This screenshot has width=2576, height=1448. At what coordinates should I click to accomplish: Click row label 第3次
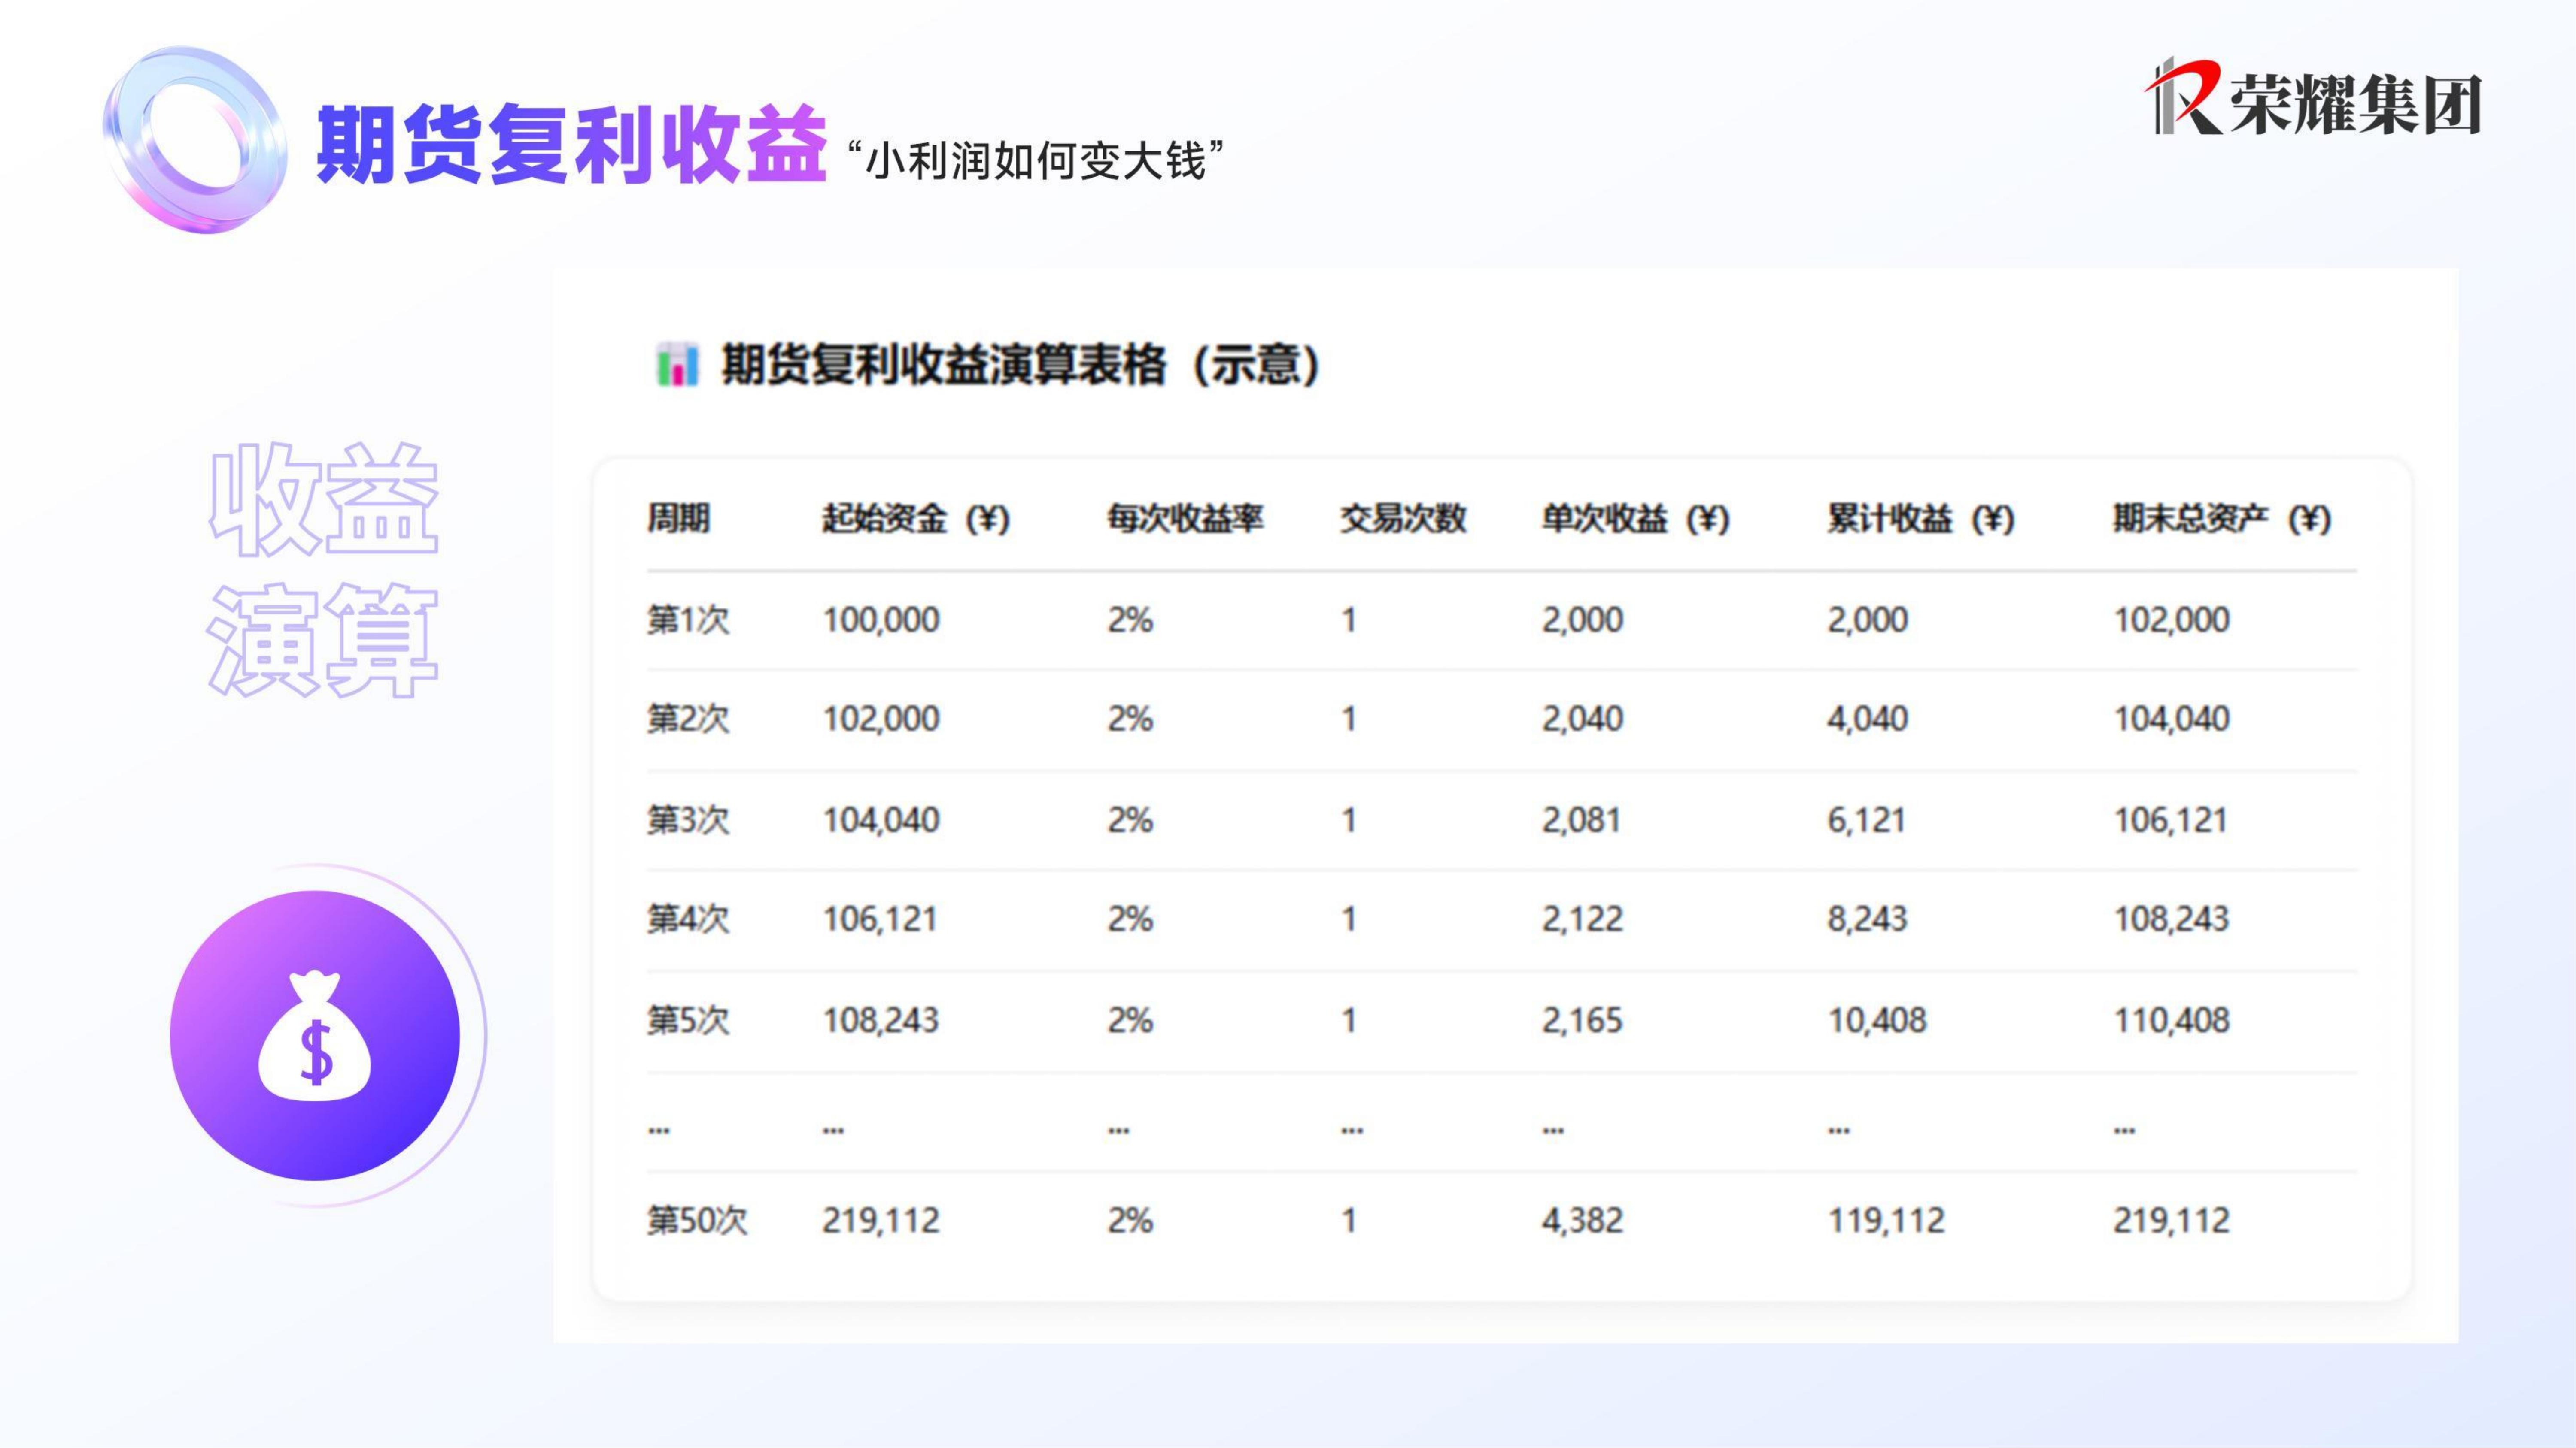click(x=688, y=819)
